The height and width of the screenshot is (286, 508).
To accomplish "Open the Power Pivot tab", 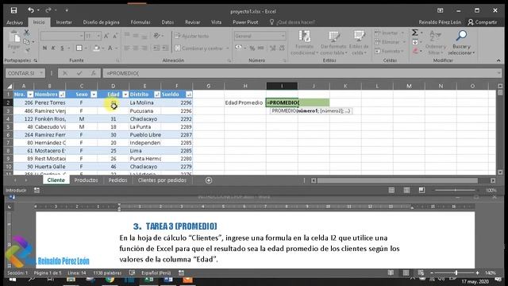I will 245,22.
